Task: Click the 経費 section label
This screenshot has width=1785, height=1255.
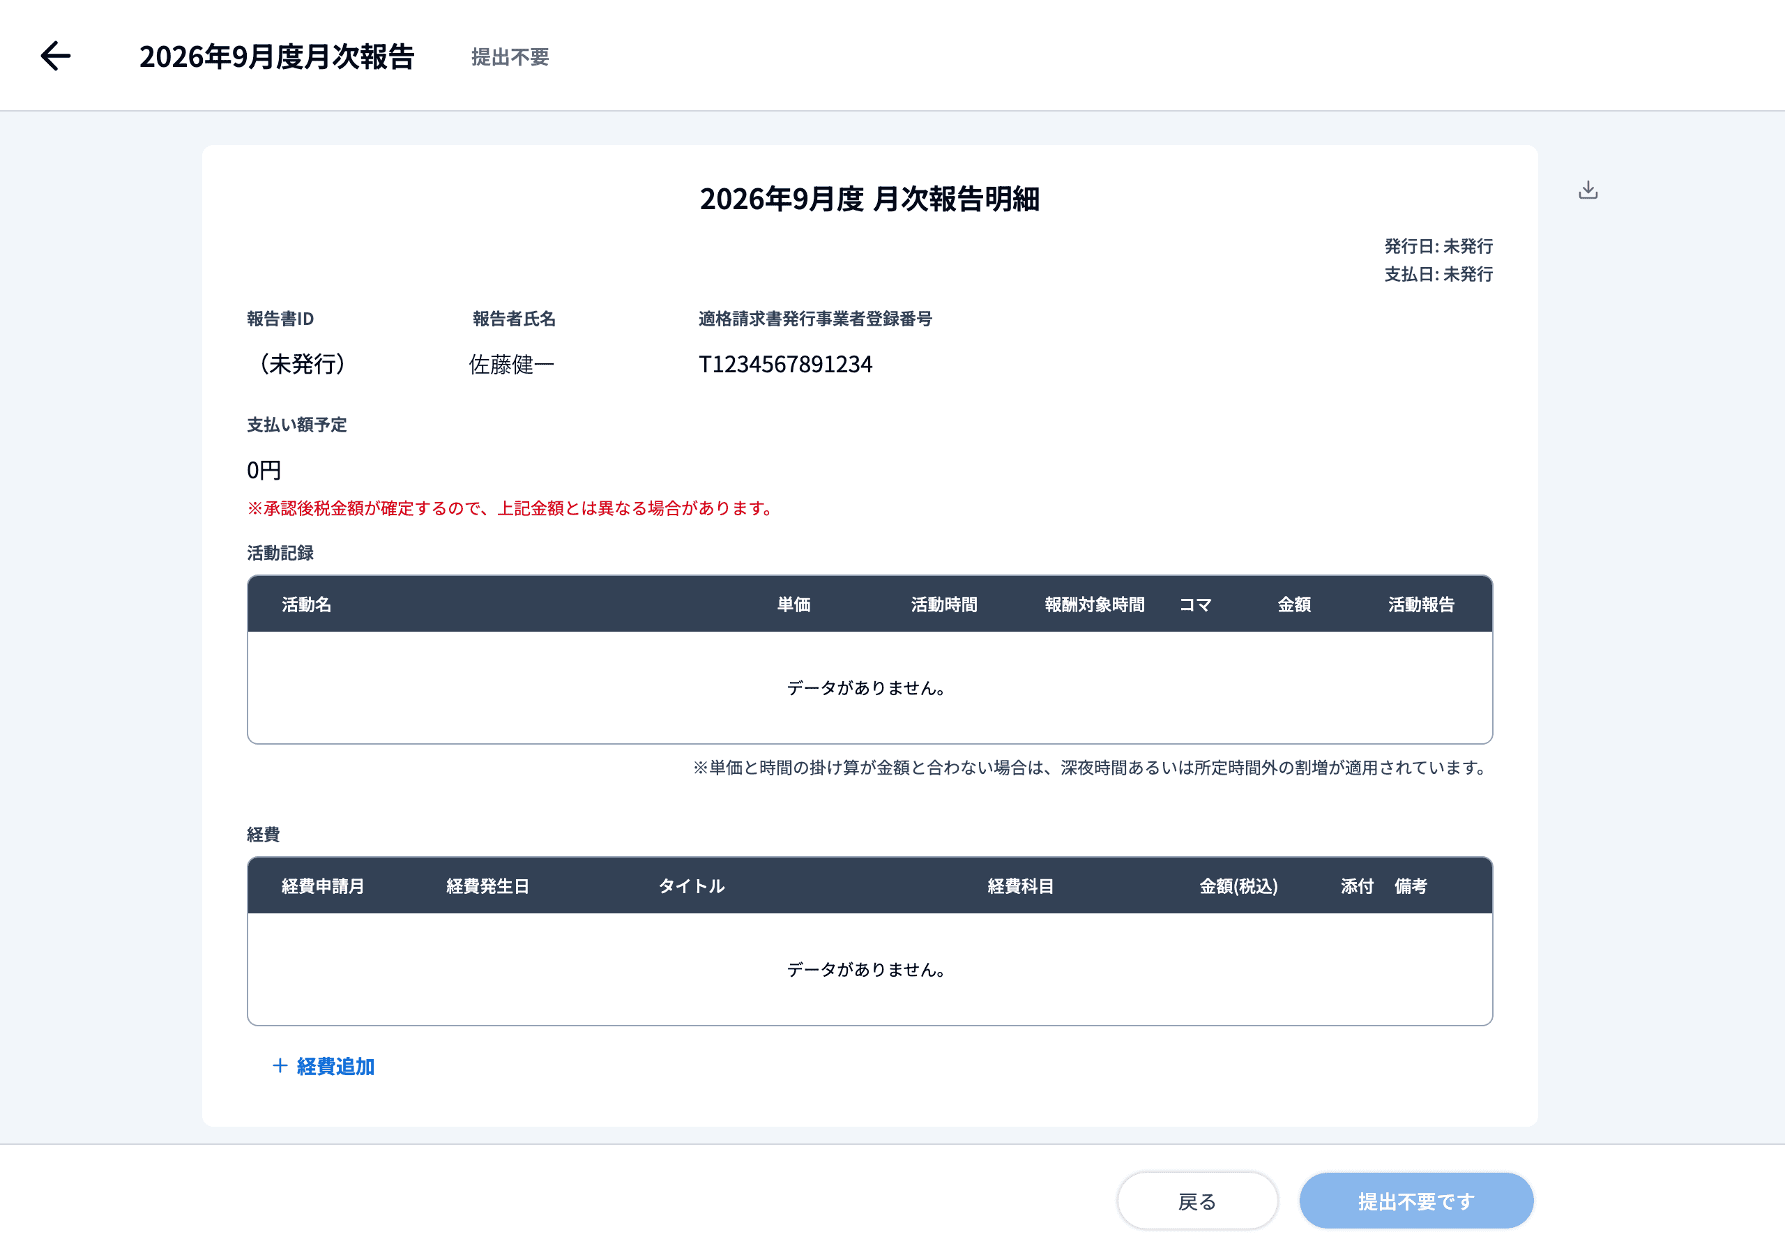Action: coord(264,835)
